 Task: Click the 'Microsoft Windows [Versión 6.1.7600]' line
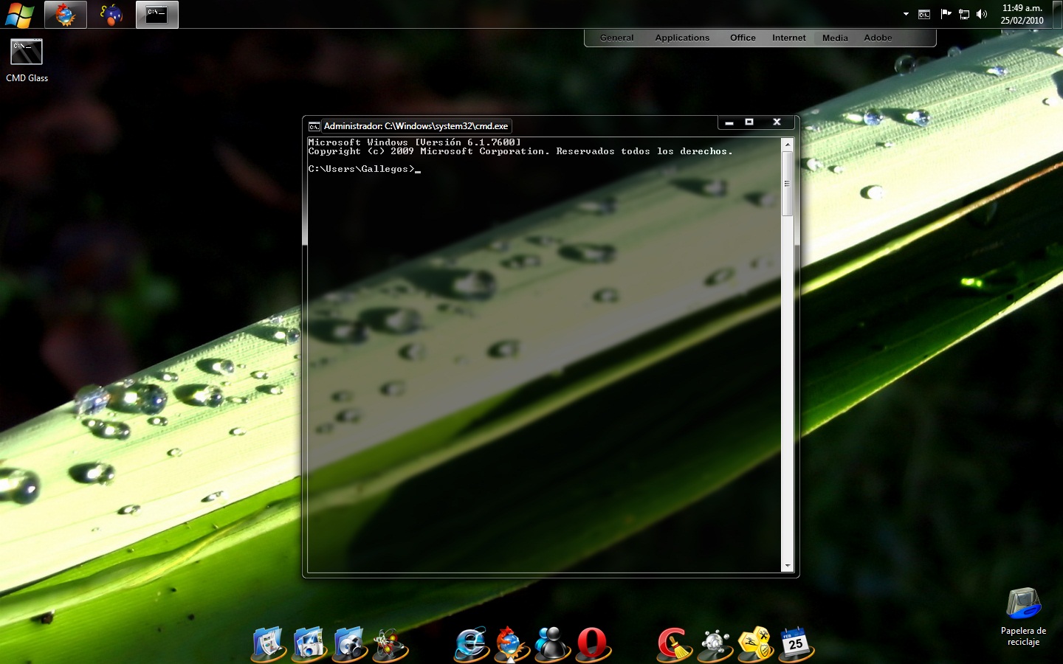pyautogui.click(x=414, y=142)
